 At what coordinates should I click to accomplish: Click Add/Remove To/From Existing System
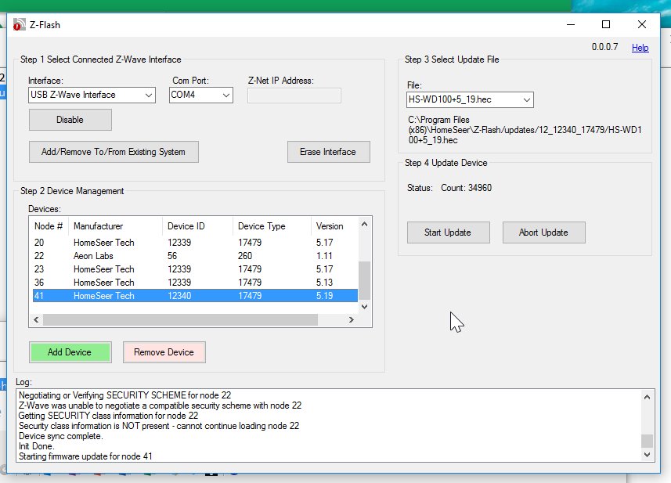pos(114,152)
